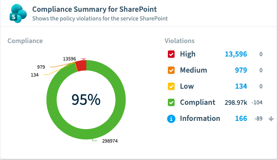Click the Violations heading
Image resolution: width=277 pixels, height=160 pixels.
(x=180, y=41)
